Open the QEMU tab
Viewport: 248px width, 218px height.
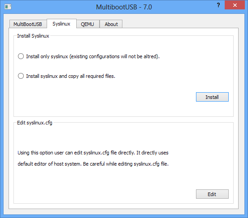[x=88, y=24]
